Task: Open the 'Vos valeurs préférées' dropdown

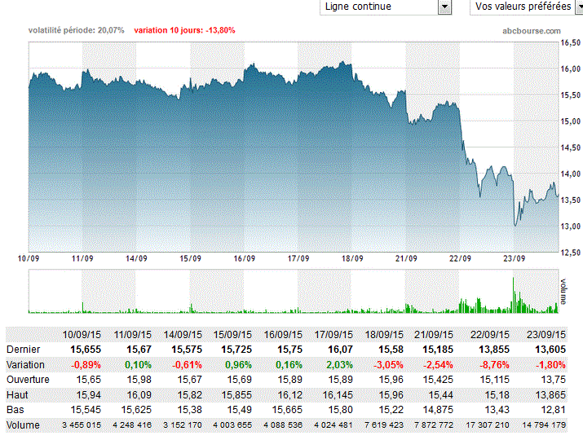Action: pyautogui.click(x=527, y=7)
